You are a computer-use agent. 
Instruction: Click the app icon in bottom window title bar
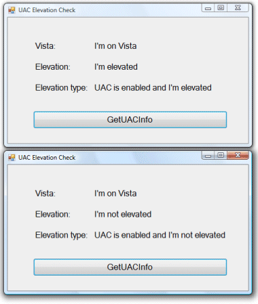tap(12, 157)
